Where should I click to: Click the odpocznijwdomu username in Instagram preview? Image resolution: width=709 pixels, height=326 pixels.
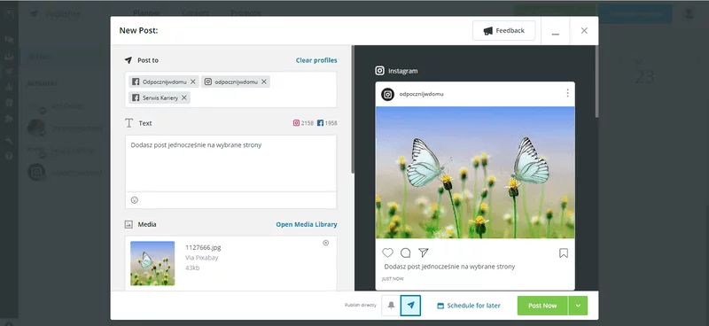421,94
